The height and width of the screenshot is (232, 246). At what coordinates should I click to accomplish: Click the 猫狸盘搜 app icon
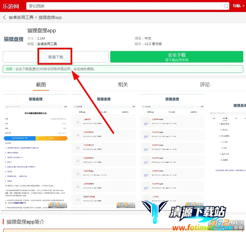14,39
